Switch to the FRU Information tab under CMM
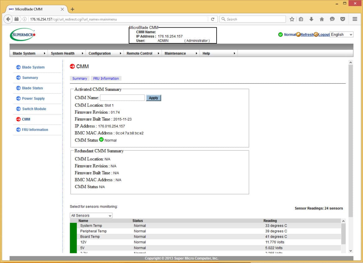This screenshot has height=263, width=363. point(106,79)
